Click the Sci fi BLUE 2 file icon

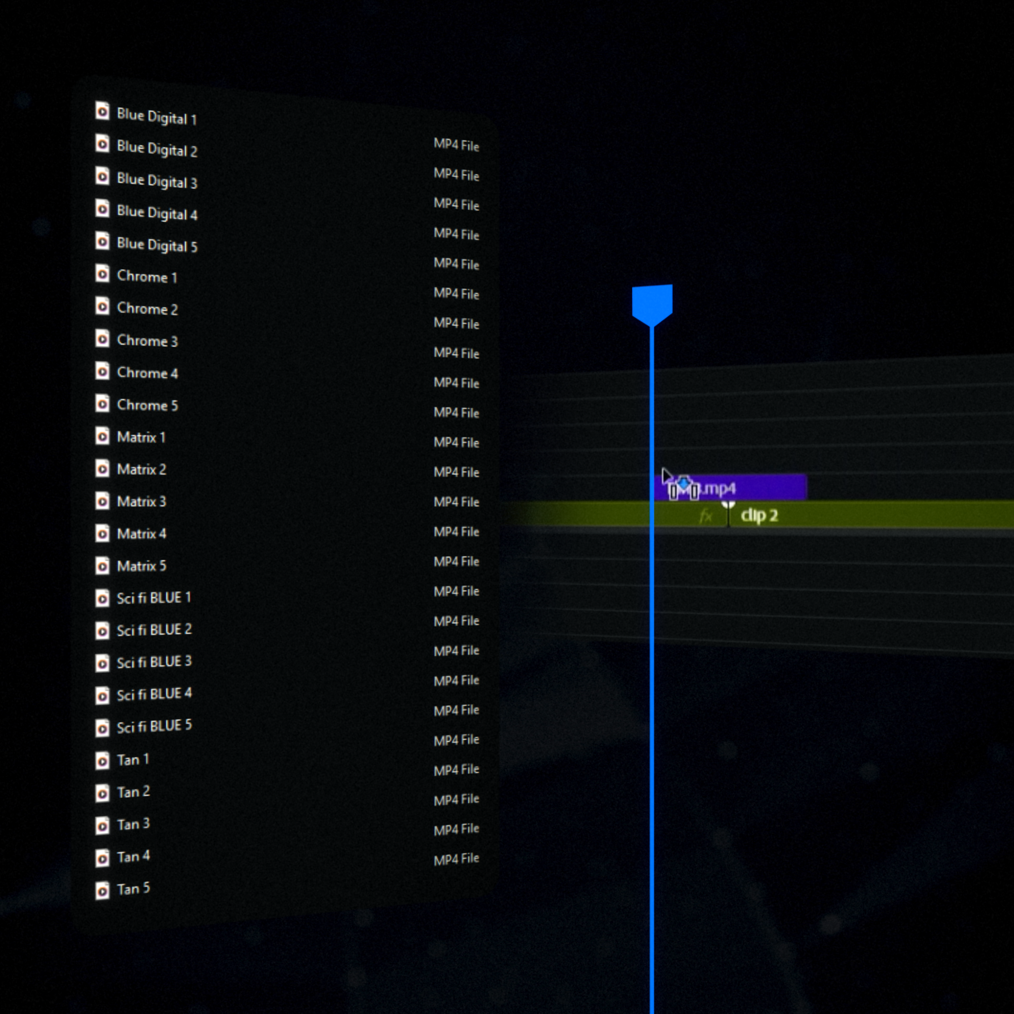click(102, 630)
